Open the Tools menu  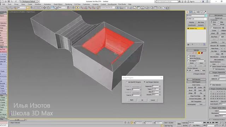10,4
